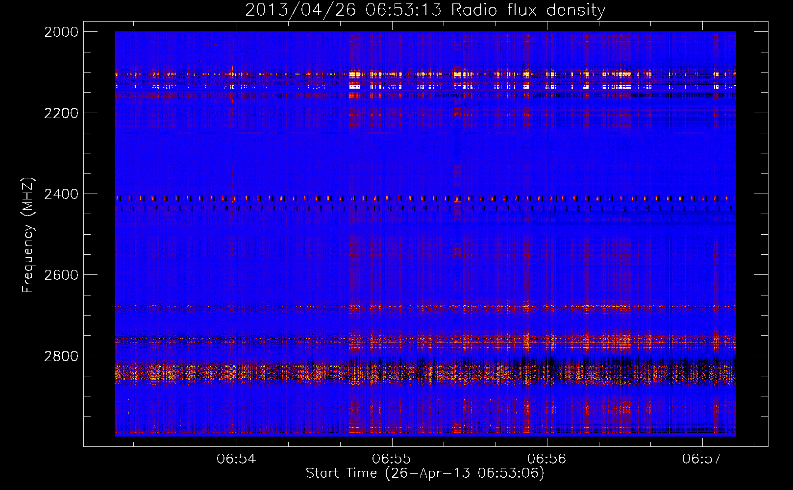Click the 06:55 time axis label

392,459
